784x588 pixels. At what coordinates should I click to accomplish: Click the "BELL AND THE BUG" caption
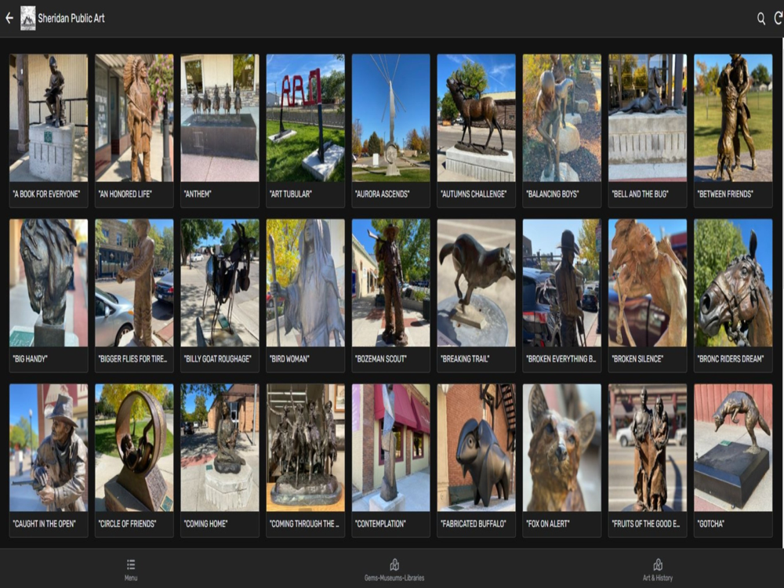(640, 194)
